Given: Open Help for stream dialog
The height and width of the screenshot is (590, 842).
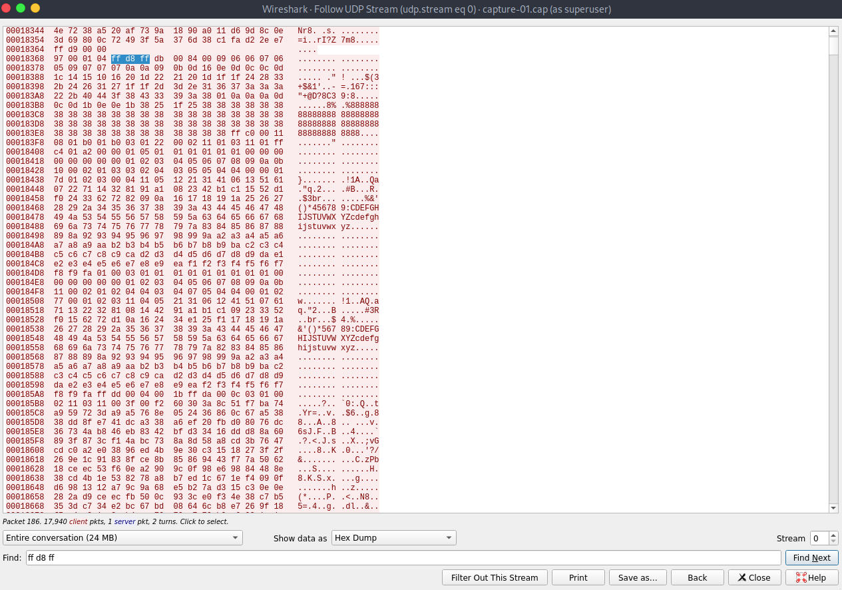Looking at the screenshot, I should pyautogui.click(x=811, y=577).
